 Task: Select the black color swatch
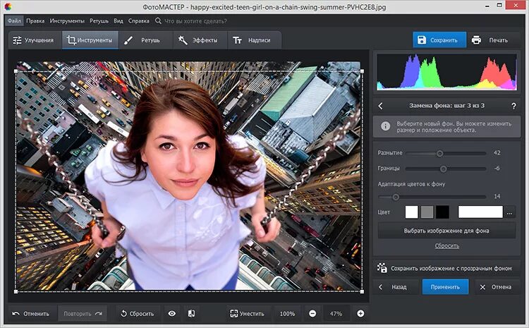(x=442, y=212)
